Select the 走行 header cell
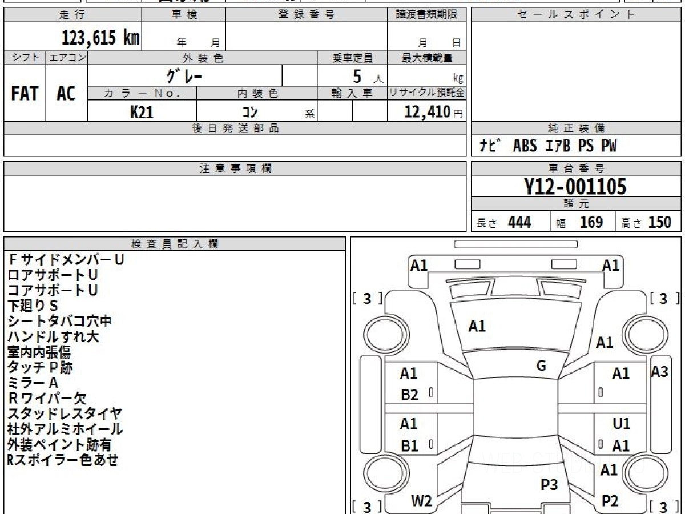This screenshot has height=514, width=685. click(72, 15)
